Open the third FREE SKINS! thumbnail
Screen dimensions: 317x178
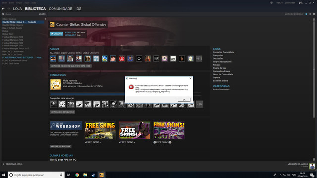click(x=169, y=131)
